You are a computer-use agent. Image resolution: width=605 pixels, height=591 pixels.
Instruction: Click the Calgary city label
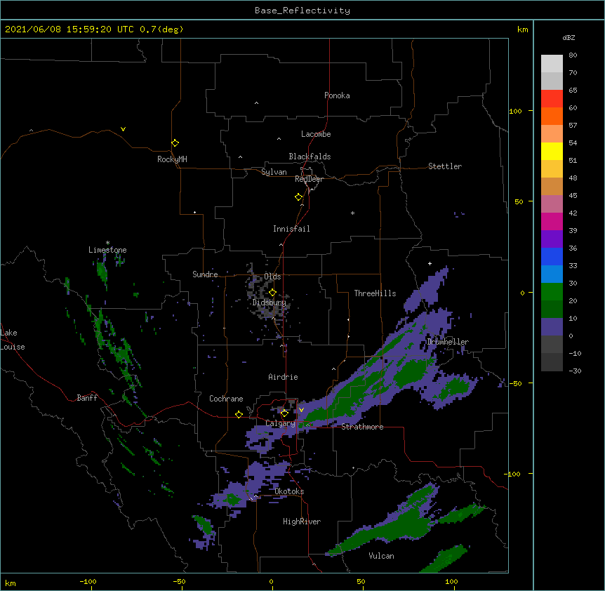pos(280,423)
